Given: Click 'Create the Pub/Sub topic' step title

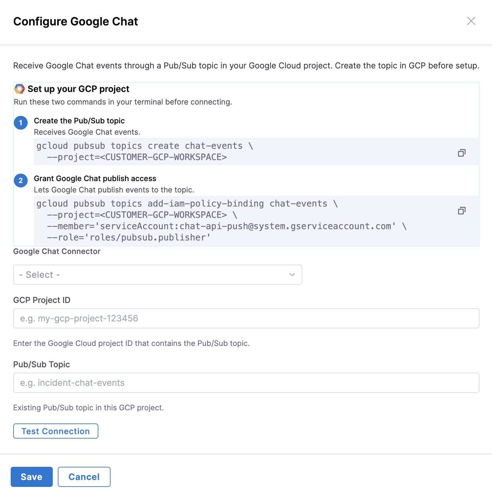Looking at the screenshot, I should coord(79,121).
